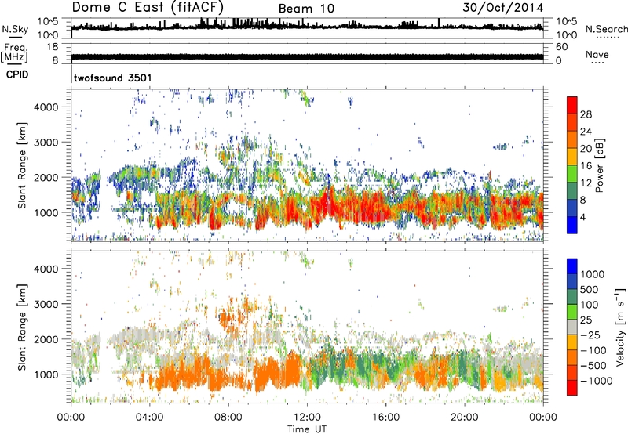Image resolution: width=628 pixels, height=434 pixels.
Task: Click the '60' tick on the Nave axis
Action: pos(561,47)
